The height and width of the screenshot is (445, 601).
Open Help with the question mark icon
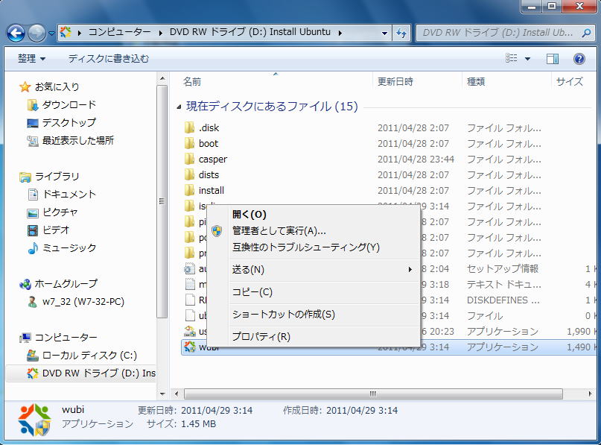click(579, 59)
